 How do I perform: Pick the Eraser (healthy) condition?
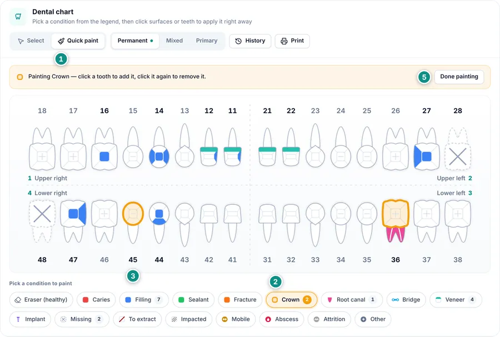click(x=41, y=300)
